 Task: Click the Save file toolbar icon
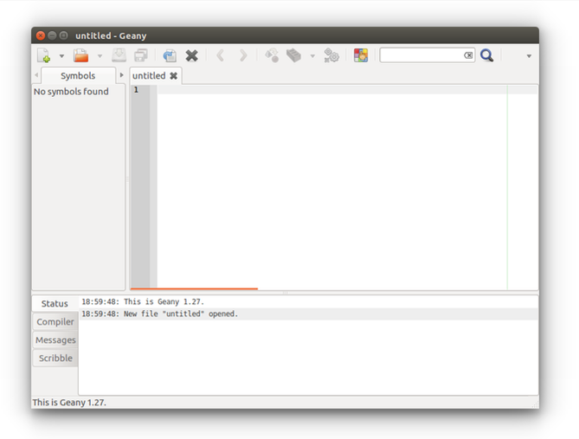(119, 55)
